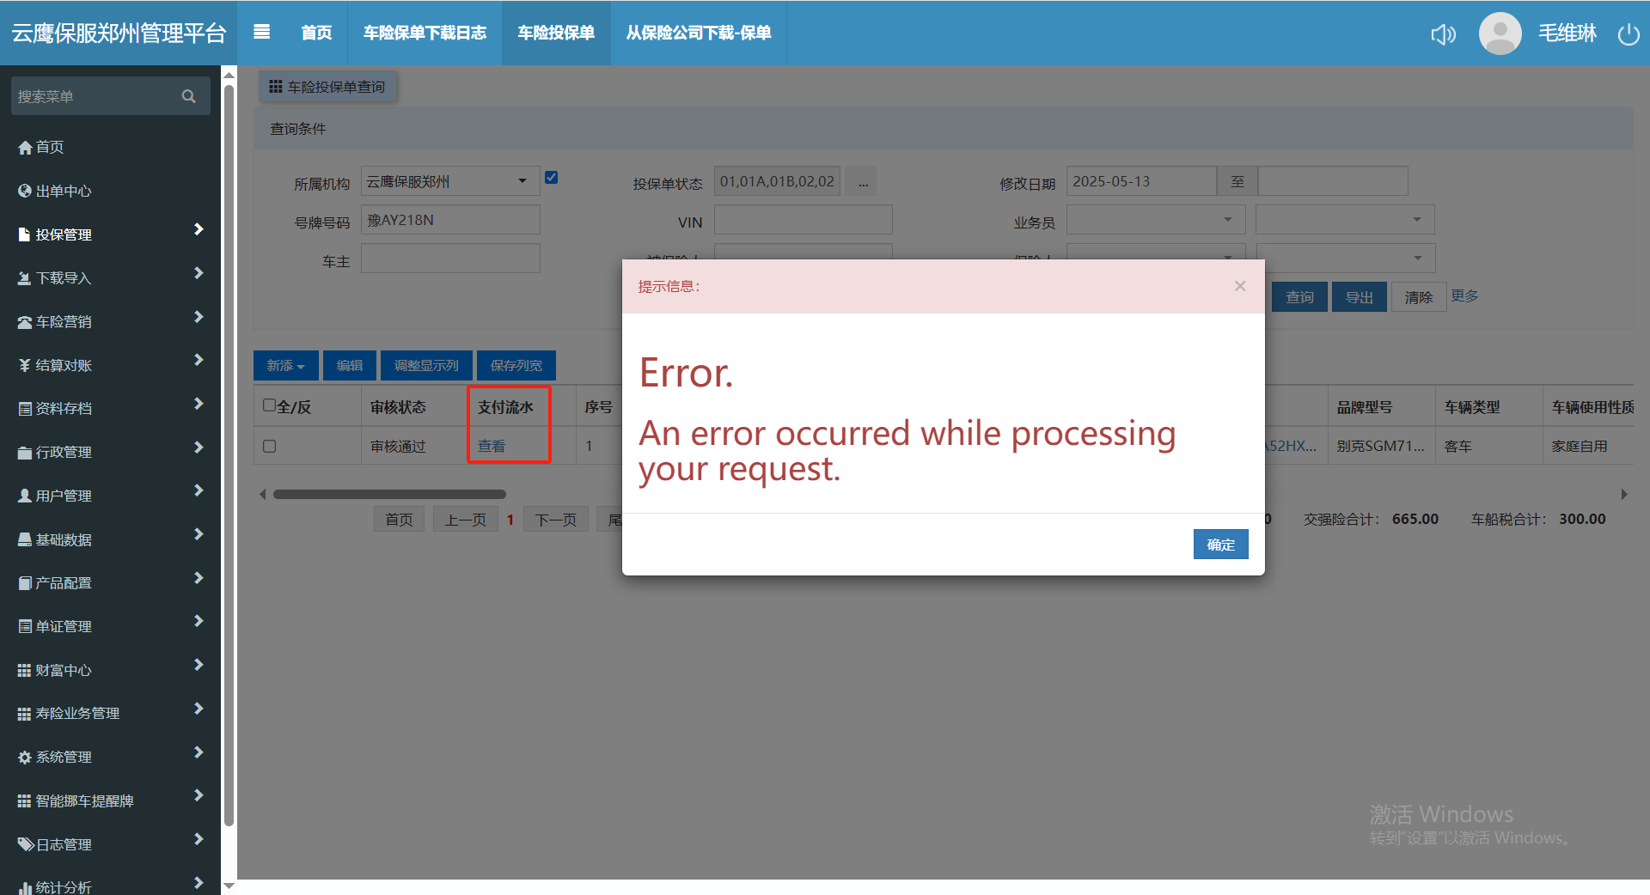Uncheck the checkbox next to 所属机构

[x=552, y=178]
